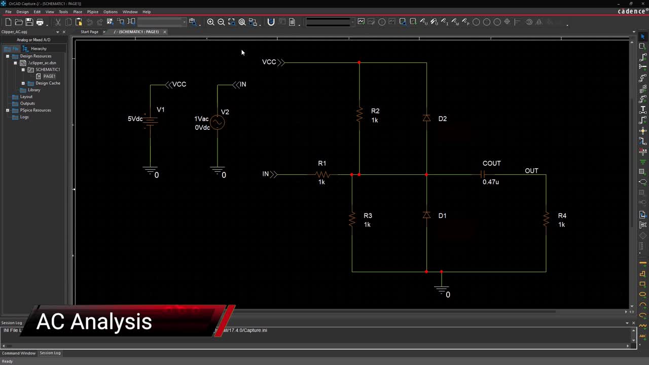This screenshot has width=649, height=365.
Task: Select the COUT capacitor label
Action: pyautogui.click(x=492, y=163)
